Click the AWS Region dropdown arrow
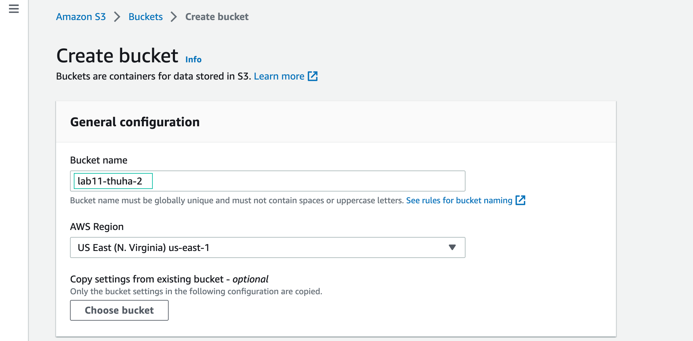This screenshot has height=341, width=693. tap(452, 247)
